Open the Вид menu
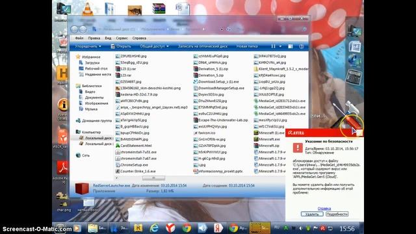The height and width of the screenshot is (234, 416). coord(108,38)
